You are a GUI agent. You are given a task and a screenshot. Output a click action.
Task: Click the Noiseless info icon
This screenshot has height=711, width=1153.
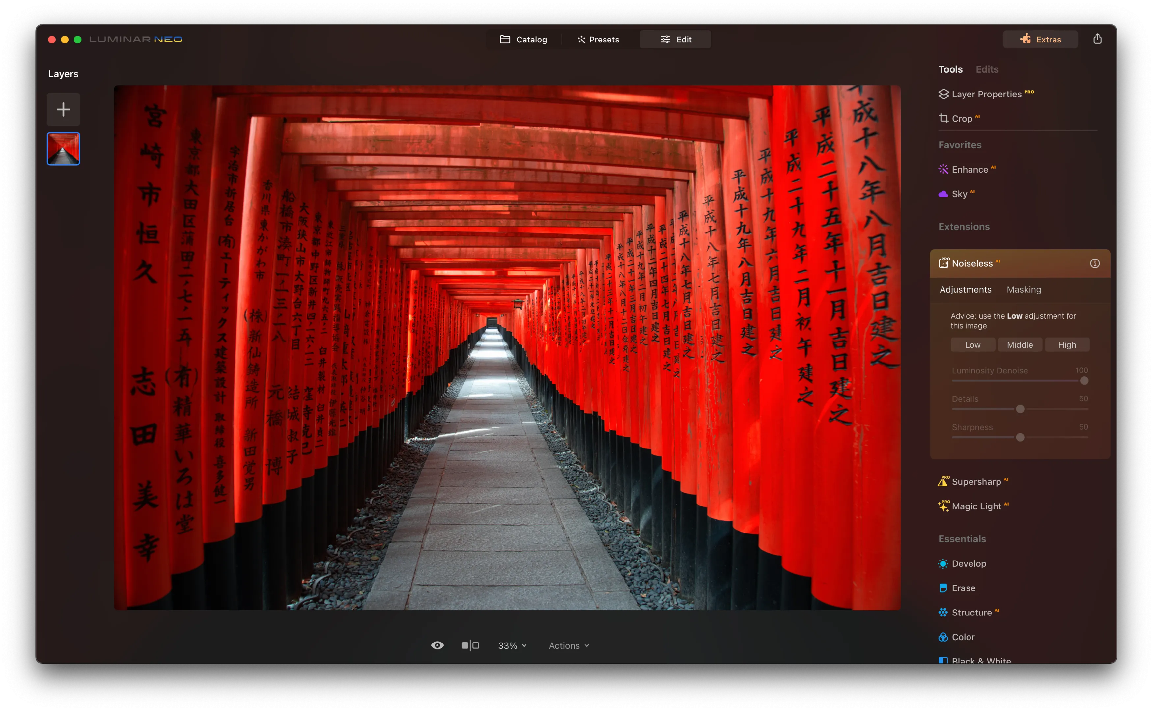click(1095, 263)
